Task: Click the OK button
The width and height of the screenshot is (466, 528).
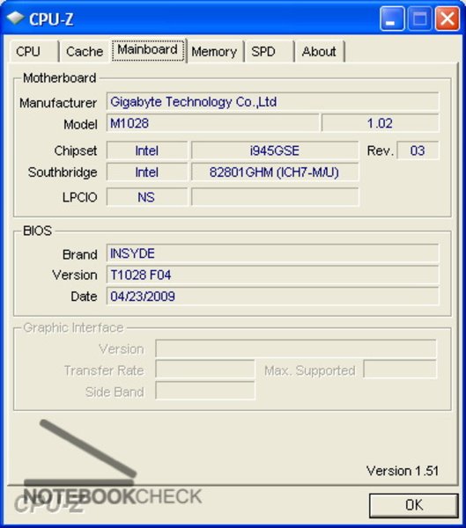Action: [x=414, y=505]
